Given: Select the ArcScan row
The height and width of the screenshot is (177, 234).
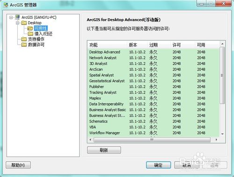Looking at the screenshot, I should [154, 69].
